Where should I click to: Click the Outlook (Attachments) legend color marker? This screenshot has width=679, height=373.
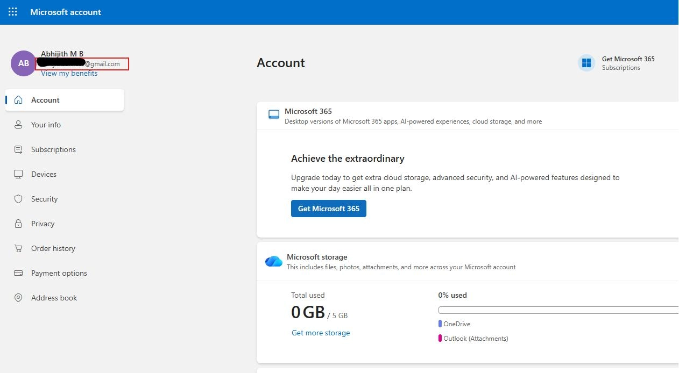pos(440,339)
